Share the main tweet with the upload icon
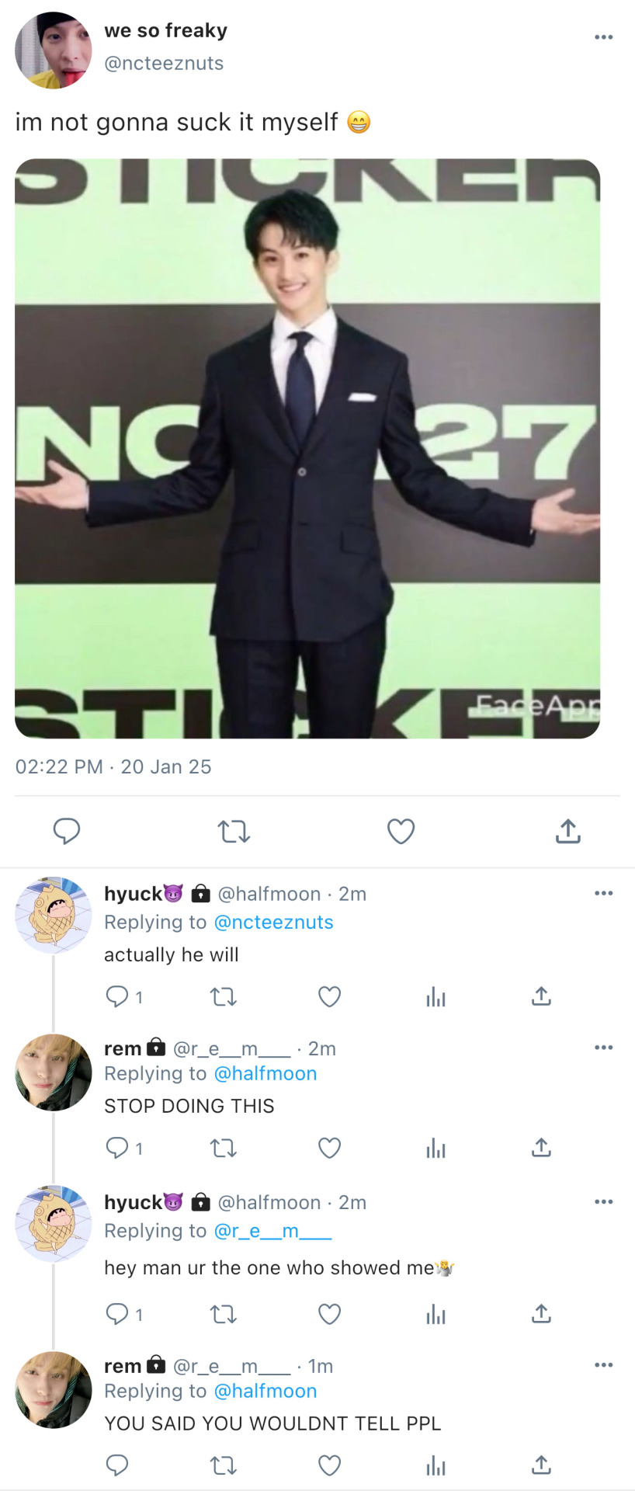 568,831
